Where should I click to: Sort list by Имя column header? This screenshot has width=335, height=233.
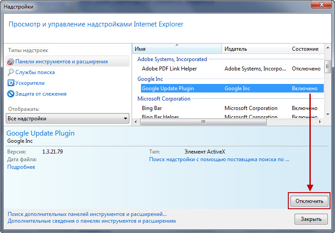pyautogui.click(x=177, y=49)
